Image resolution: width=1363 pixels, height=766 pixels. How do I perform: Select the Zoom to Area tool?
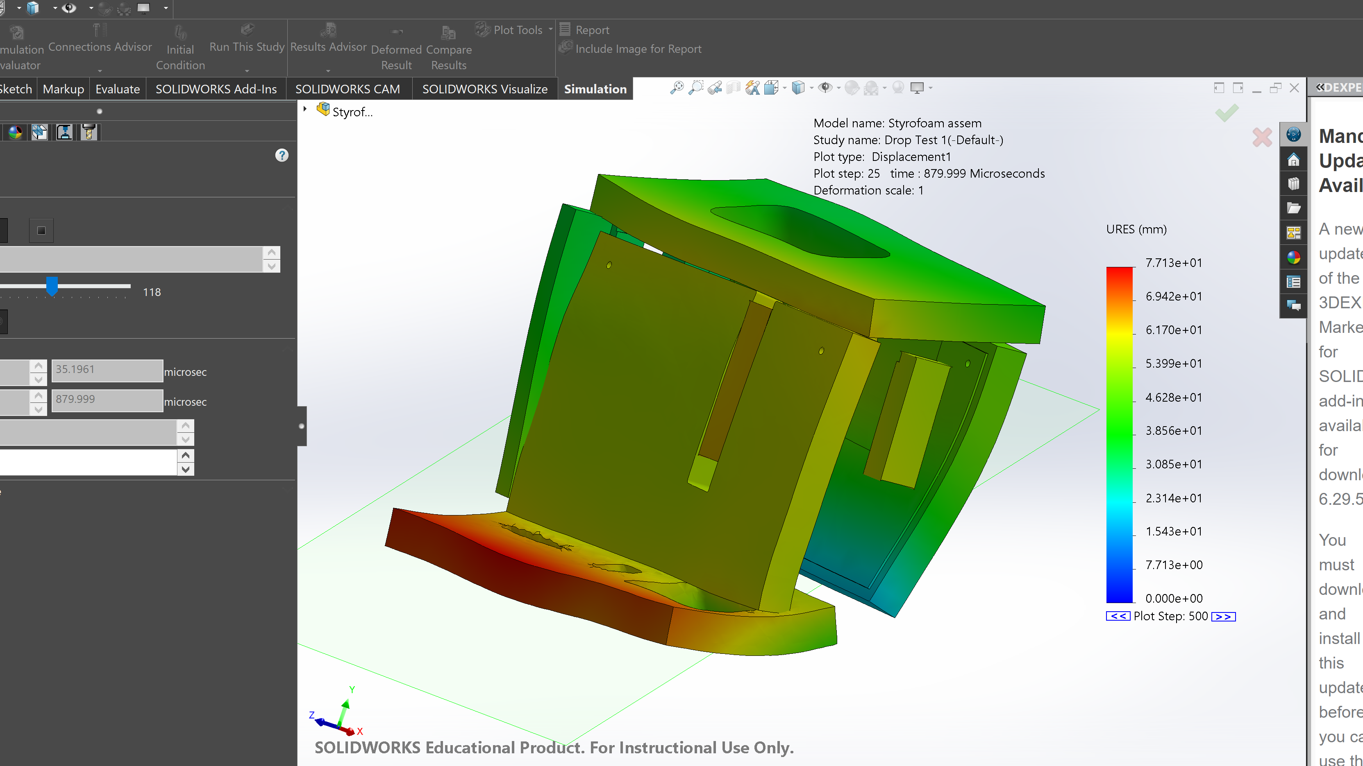coord(696,88)
